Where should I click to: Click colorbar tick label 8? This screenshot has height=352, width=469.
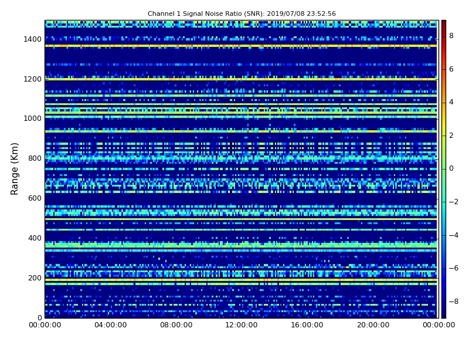coord(451,36)
